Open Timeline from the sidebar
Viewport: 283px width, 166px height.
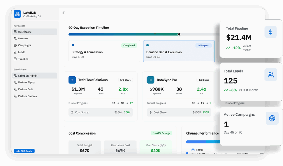23,59
